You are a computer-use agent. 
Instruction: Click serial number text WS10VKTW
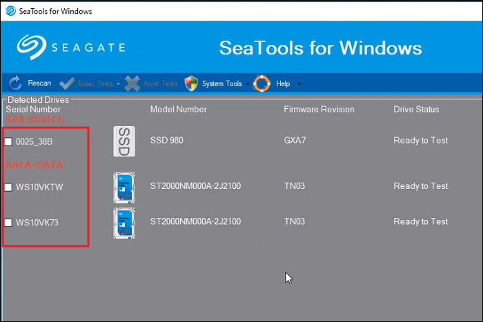point(39,187)
